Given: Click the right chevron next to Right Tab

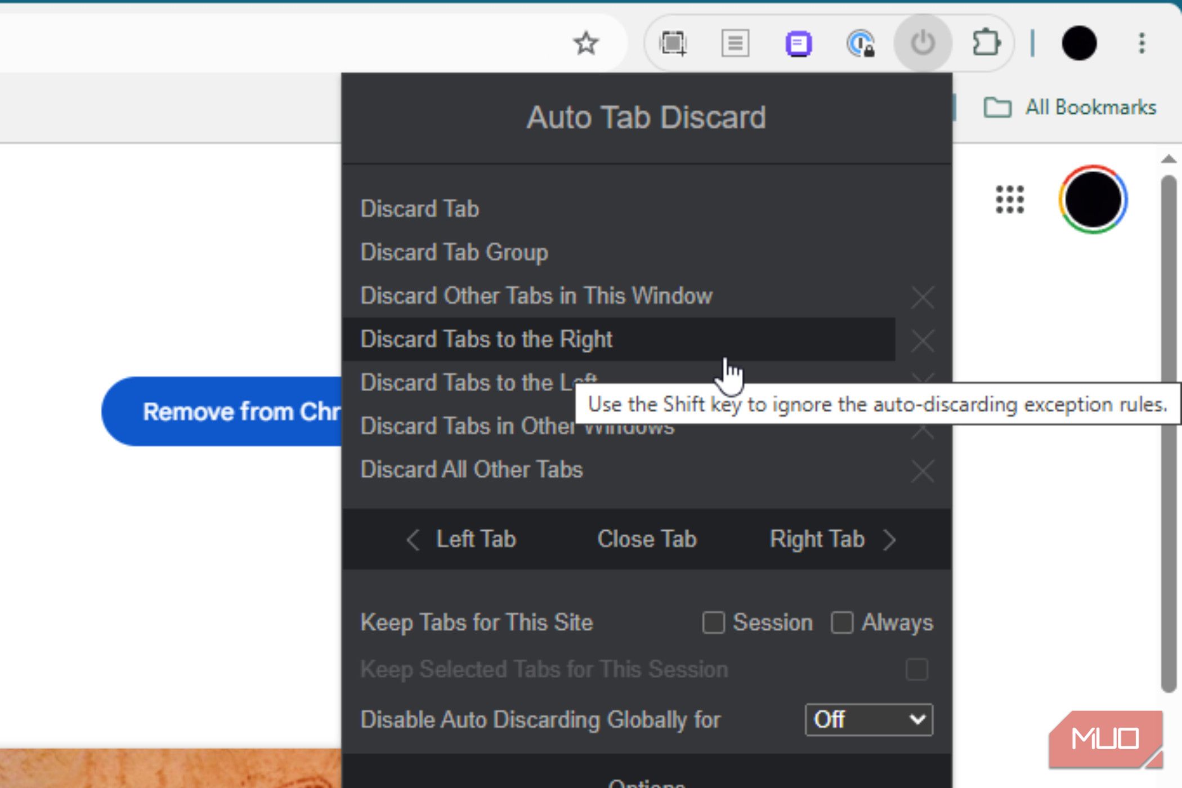Looking at the screenshot, I should [889, 540].
